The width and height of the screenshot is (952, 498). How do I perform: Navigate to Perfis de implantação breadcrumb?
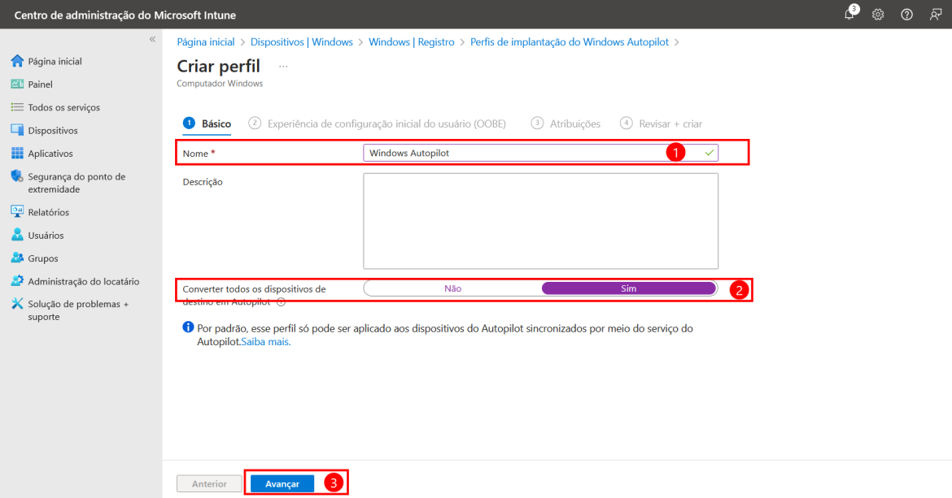570,41
